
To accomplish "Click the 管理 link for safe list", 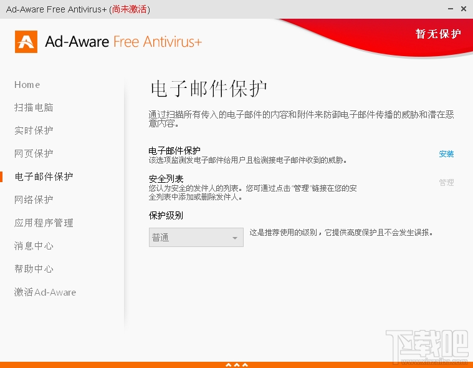I will coord(446,182).
